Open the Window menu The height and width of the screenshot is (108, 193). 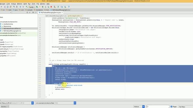pos(43,4)
